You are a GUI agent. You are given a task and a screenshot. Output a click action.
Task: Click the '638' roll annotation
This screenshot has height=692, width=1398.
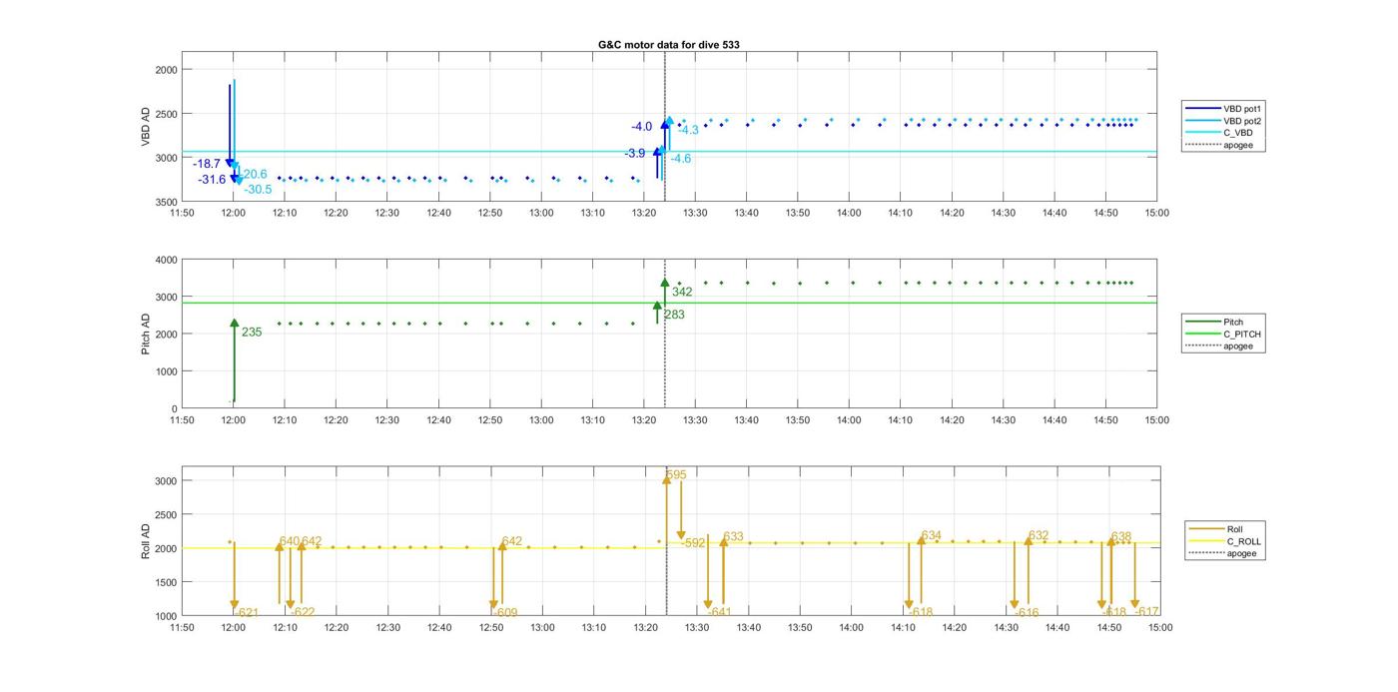tap(1120, 537)
